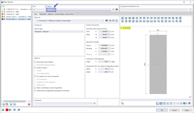Pick the hollow ring section shape
Image resolution: width=194 pixels, height=113 pixels.
click(137, 21)
